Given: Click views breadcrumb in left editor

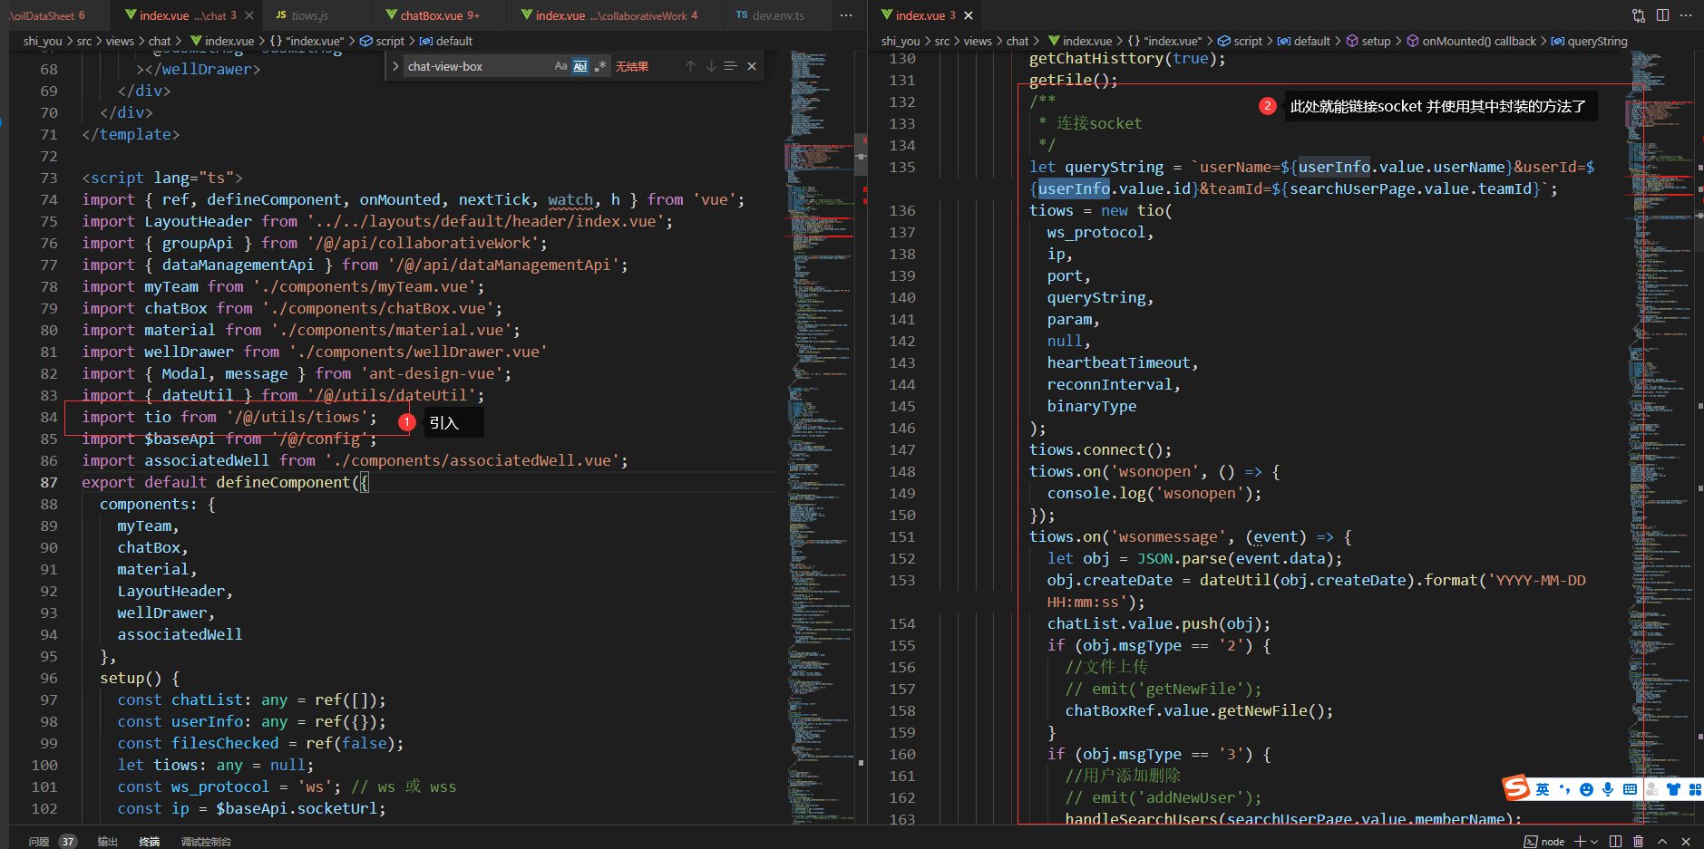Looking at the screenshot, I should 120,41.
